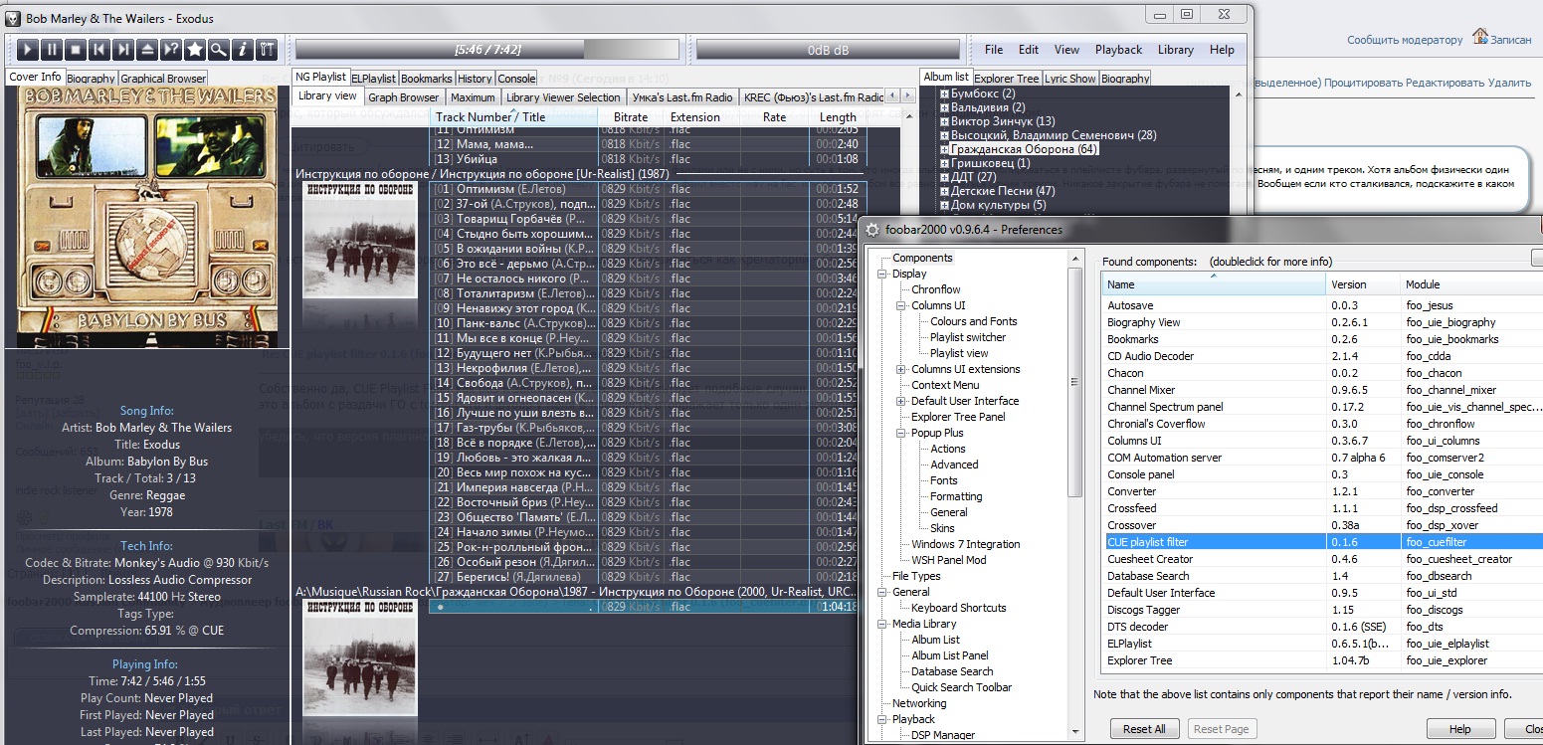Open the Library menu
The height and width of the screenshot is (745, 1543).
coord(1176,50)
